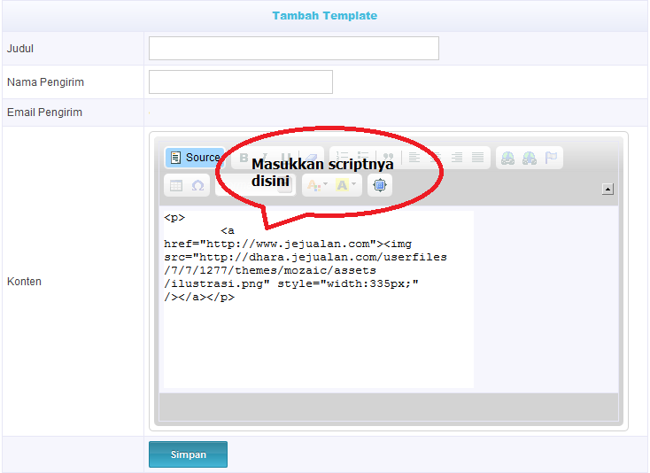650x473 pixels.
Task: Open the text color dropdown
Action: pos(316,186)
